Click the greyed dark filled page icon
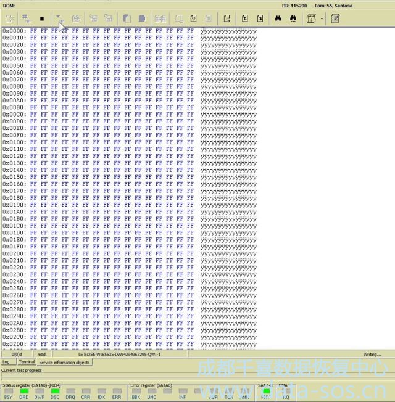Screen dimensions: 395x402 point(142,18)
